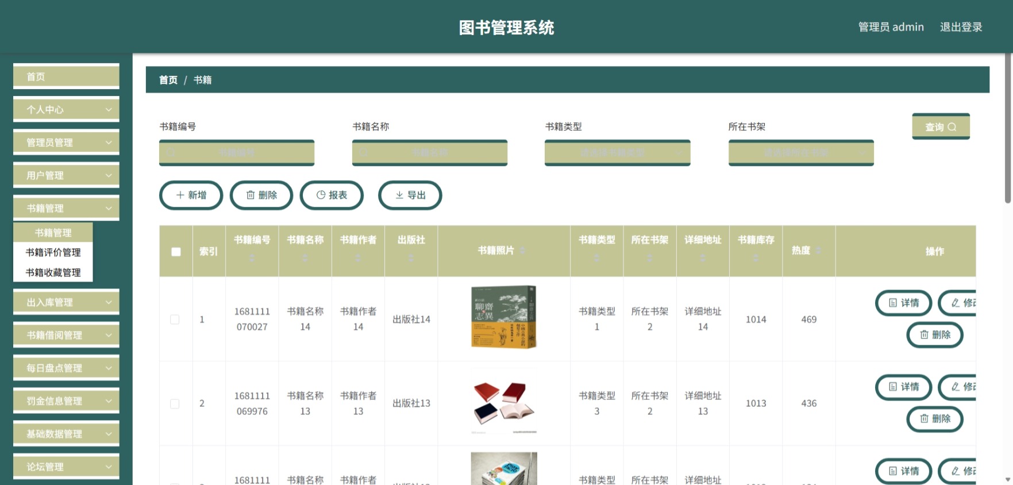1013x485 pixels.
Task: Sort by 详细地址 column sort arrows
Action: coord(703,259)
